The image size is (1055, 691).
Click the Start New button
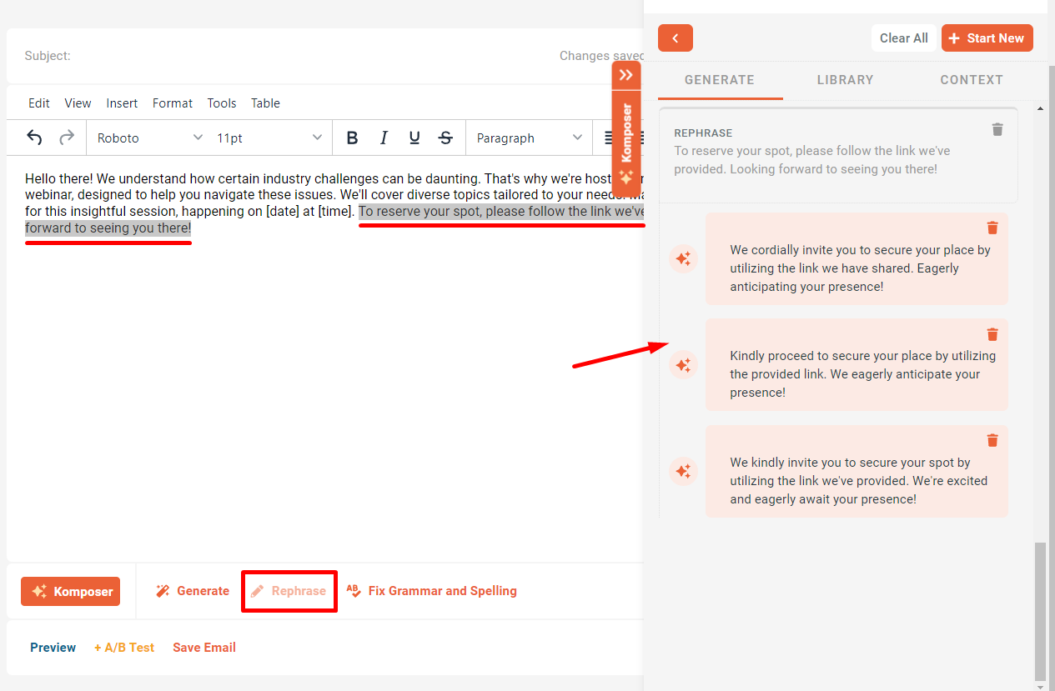987,38
